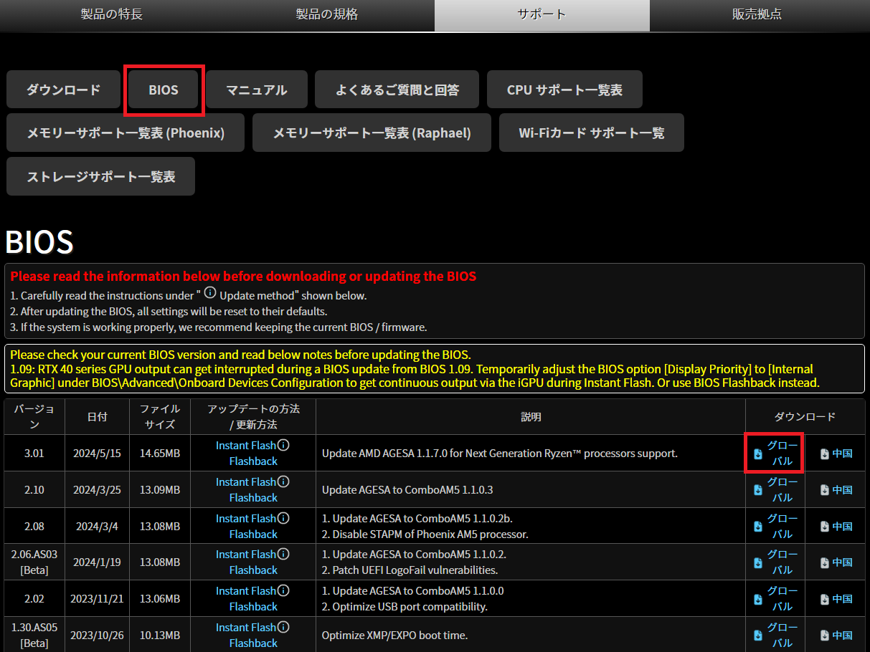Image resolution: width=870 pixels, height=652 pixels.
Task: Click the download icon beside グローバル for BIOS 2.06.AS03
Action: (x=758, y=563)
